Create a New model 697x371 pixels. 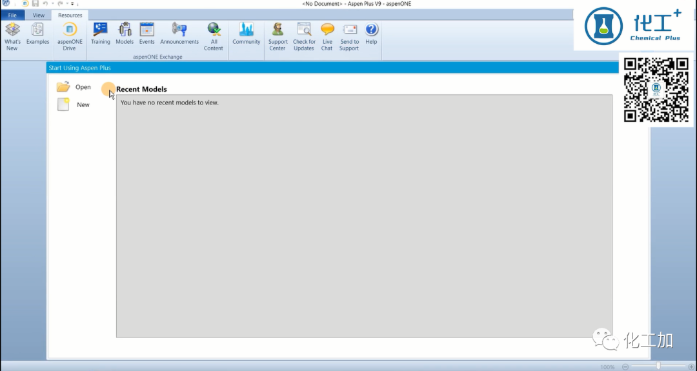click(74, 105)
